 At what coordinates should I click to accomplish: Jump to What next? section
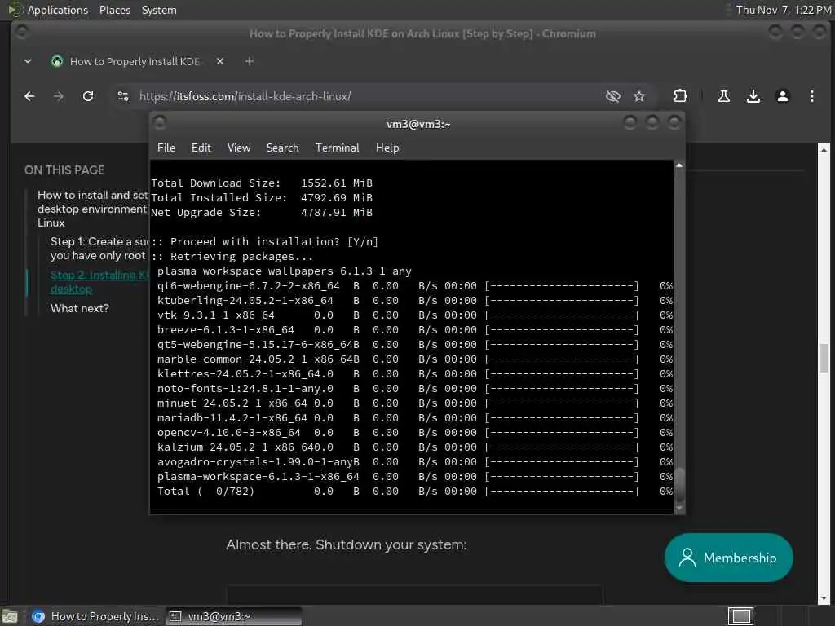[80, 308]
